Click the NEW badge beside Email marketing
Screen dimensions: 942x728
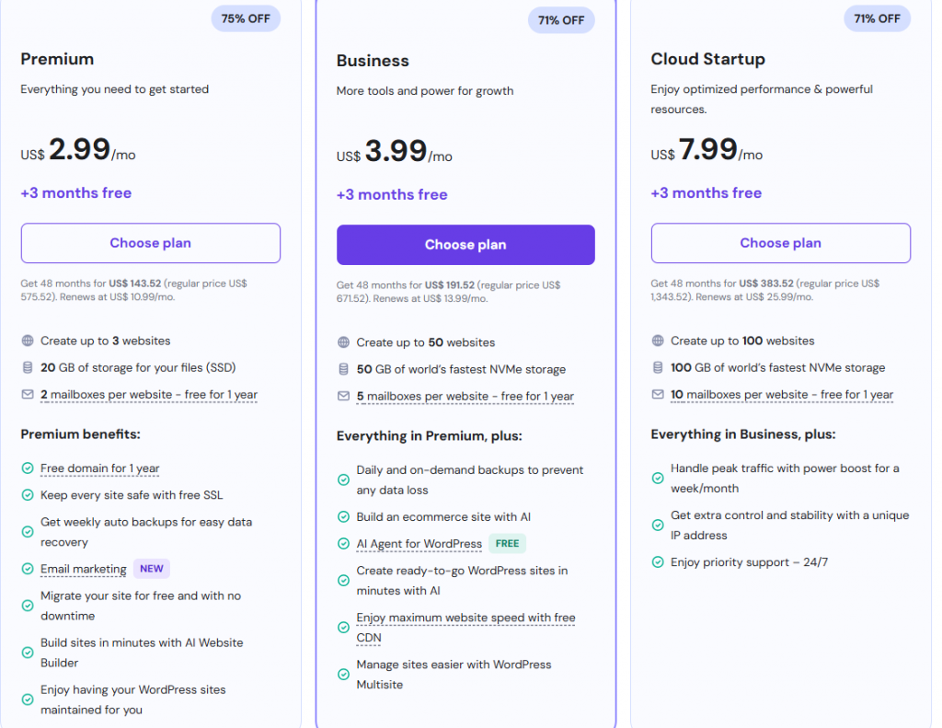pyautogui.click(x=152, y=569)
